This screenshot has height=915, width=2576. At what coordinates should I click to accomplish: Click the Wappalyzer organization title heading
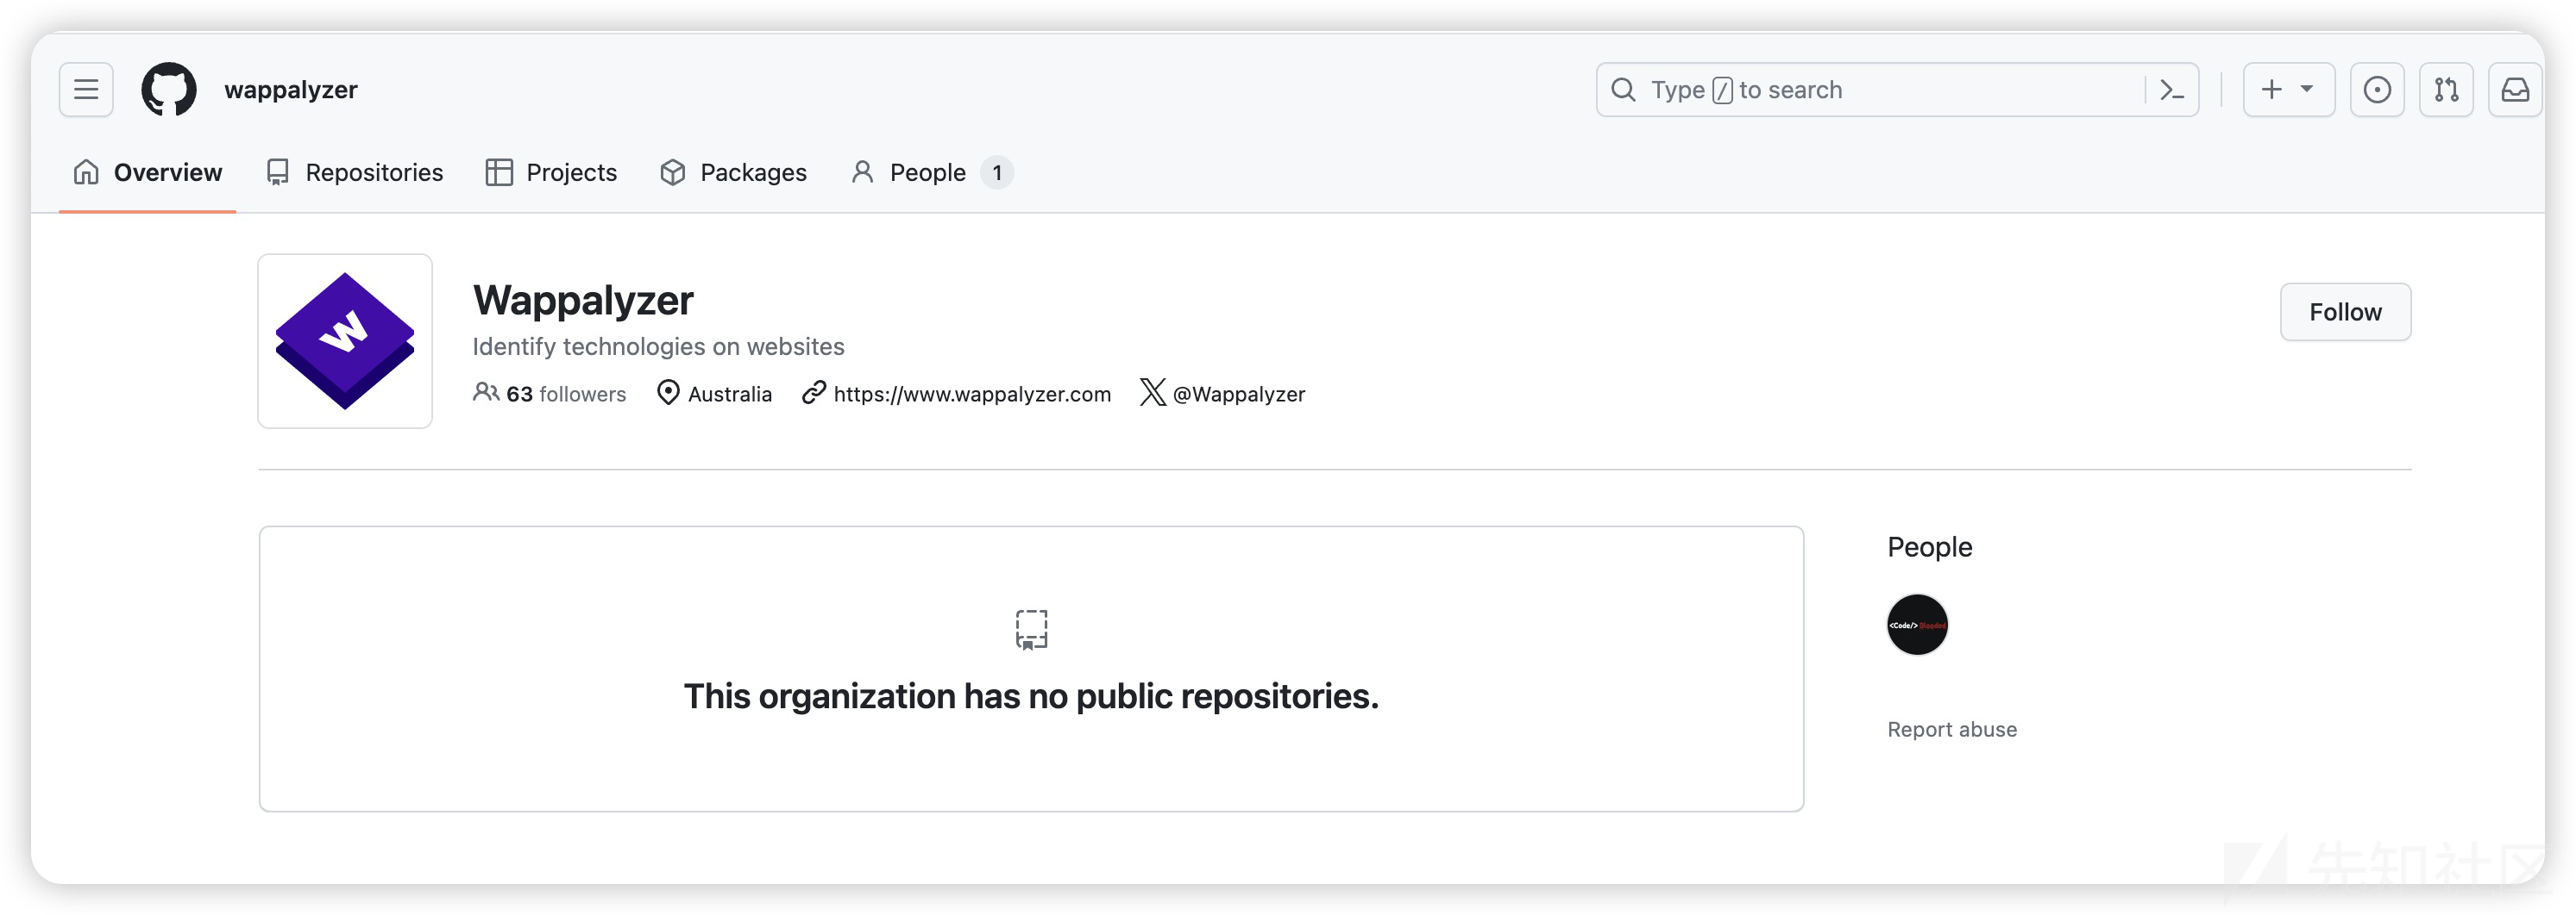click(x=583, y=300)
